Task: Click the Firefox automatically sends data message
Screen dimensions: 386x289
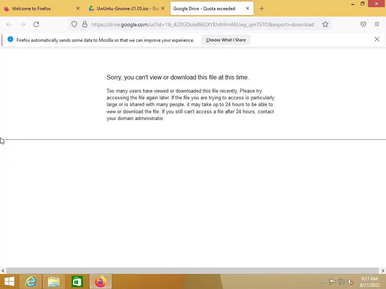Action: 106,40
